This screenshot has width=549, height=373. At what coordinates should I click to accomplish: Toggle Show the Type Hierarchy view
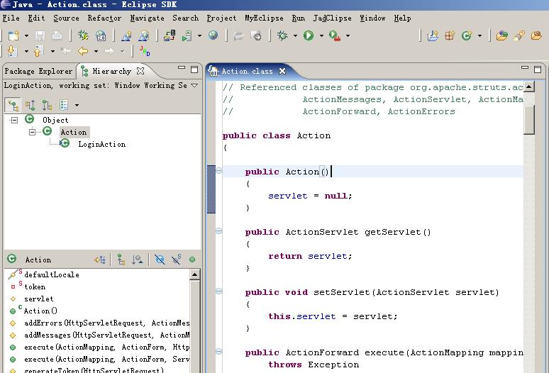click(x=13, y=105)
